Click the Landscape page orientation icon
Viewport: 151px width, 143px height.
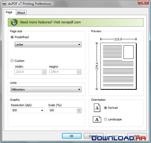[97, 119]
